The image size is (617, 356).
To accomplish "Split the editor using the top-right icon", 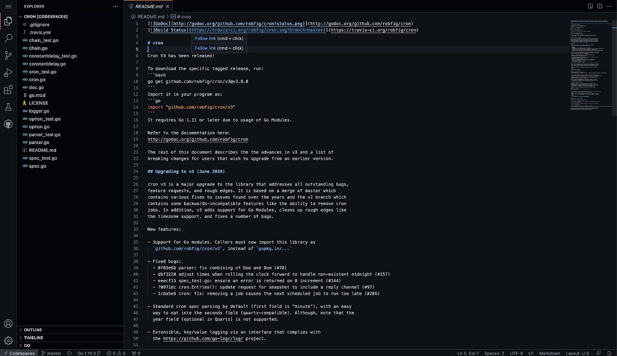I will (x=600, y=6).
